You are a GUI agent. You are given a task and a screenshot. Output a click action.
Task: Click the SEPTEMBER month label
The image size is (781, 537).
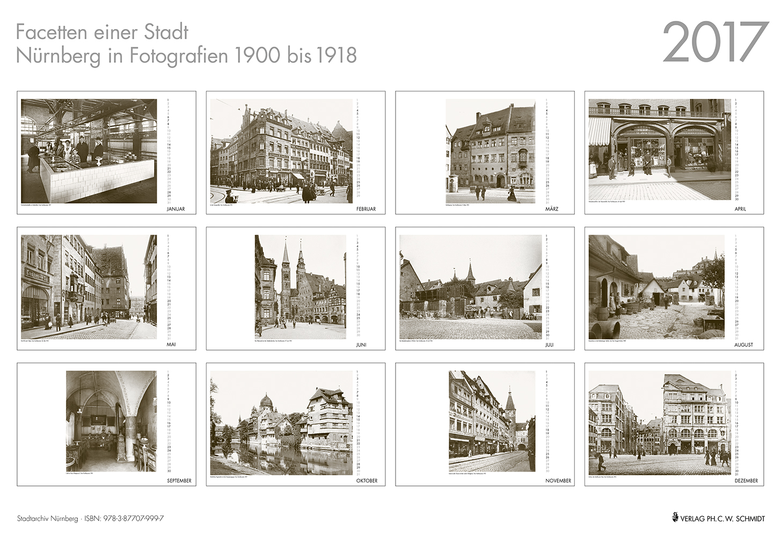click(179, 481)
